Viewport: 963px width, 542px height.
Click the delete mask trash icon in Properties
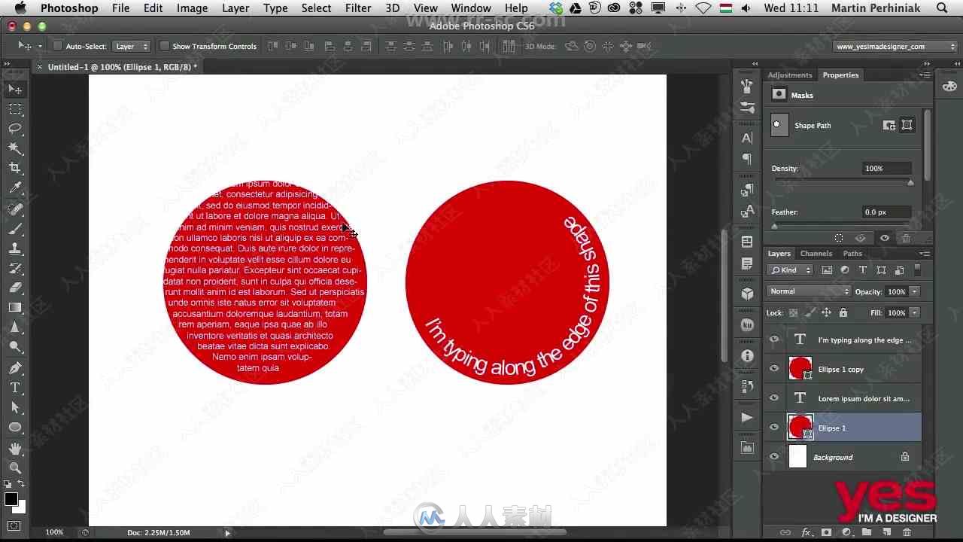[906, 239]
